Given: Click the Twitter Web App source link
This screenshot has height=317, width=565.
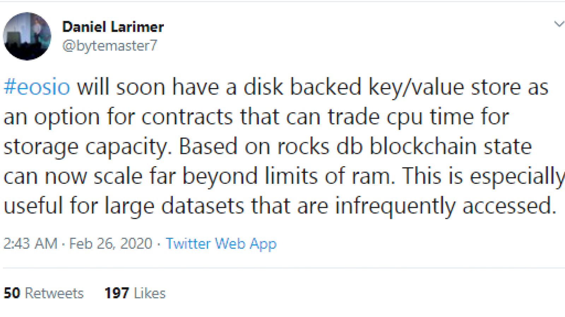Looking at the screenshot, I should pos(221,244).
